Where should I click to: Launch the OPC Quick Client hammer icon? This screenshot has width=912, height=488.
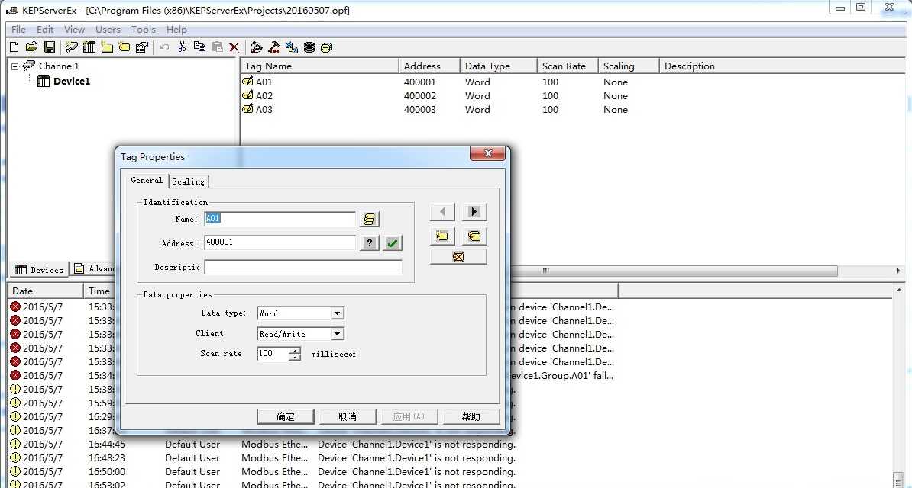click(274, 47)
